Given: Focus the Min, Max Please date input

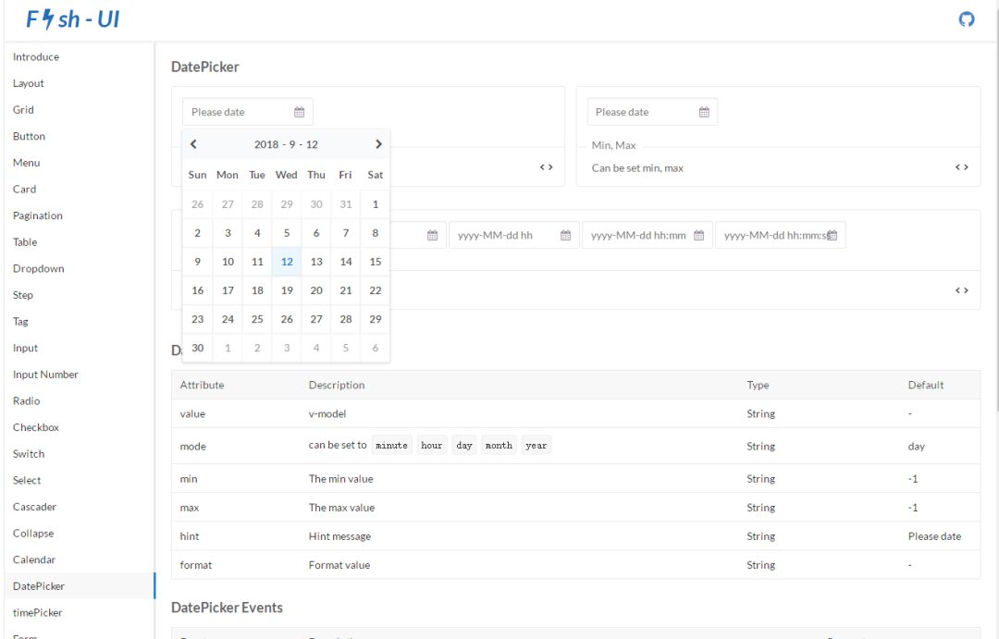Looking at the screenshot, I should [652, 112].
